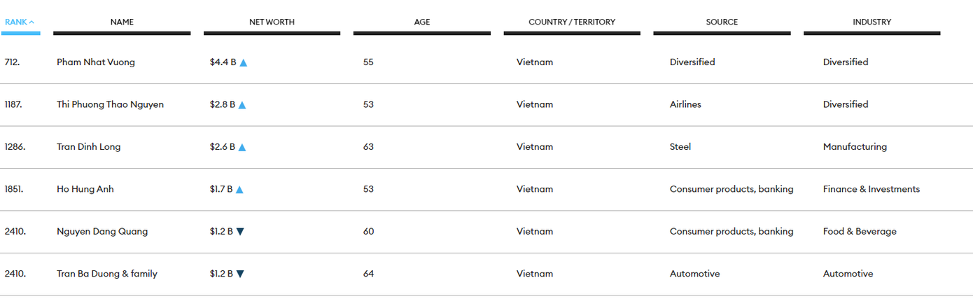This screenshot has width=973, height=299.
Task: Open Thi Phuong Thao Nguyen's profile
Action: pos(110,104)
